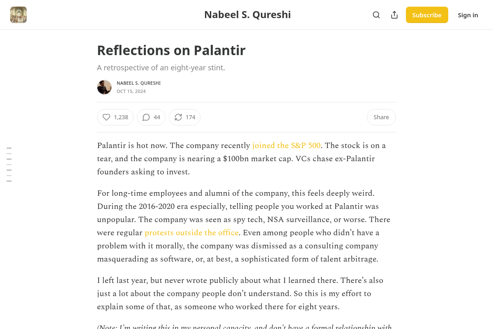The height and width of the screenshot is (329, 493).
Task: Click the second table-of-contents marker
Action: click(9, 154)
